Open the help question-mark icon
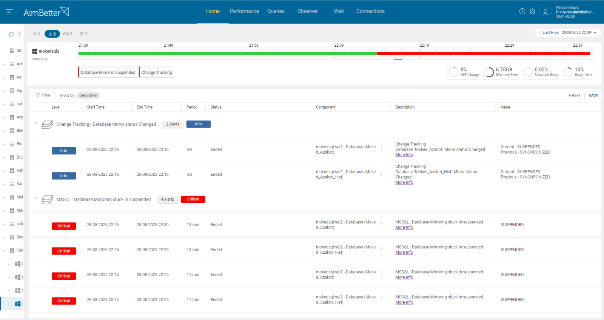 (522, 11)
